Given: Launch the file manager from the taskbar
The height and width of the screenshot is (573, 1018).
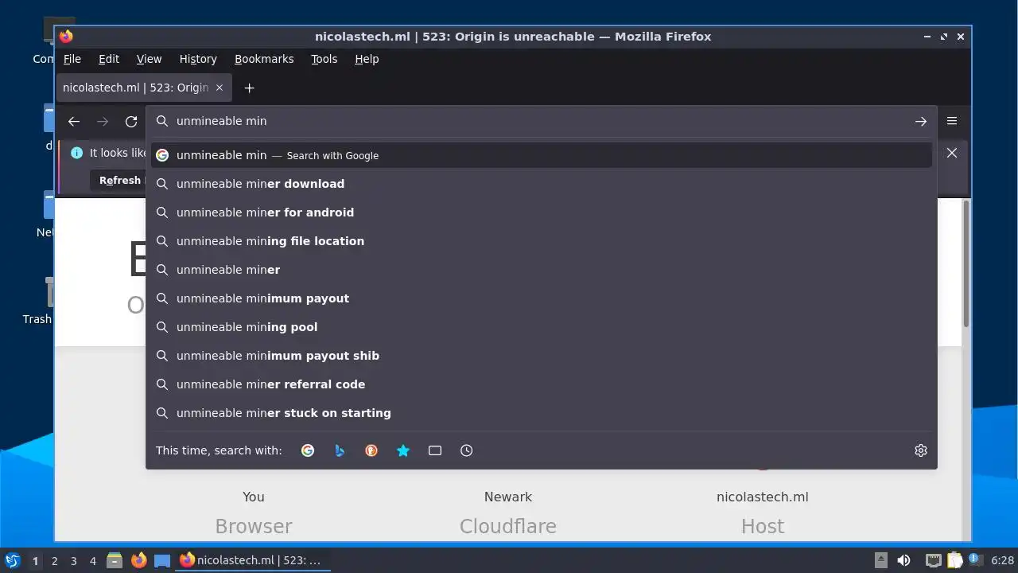Looking at the screenshot, I should (x=115, y=560).
